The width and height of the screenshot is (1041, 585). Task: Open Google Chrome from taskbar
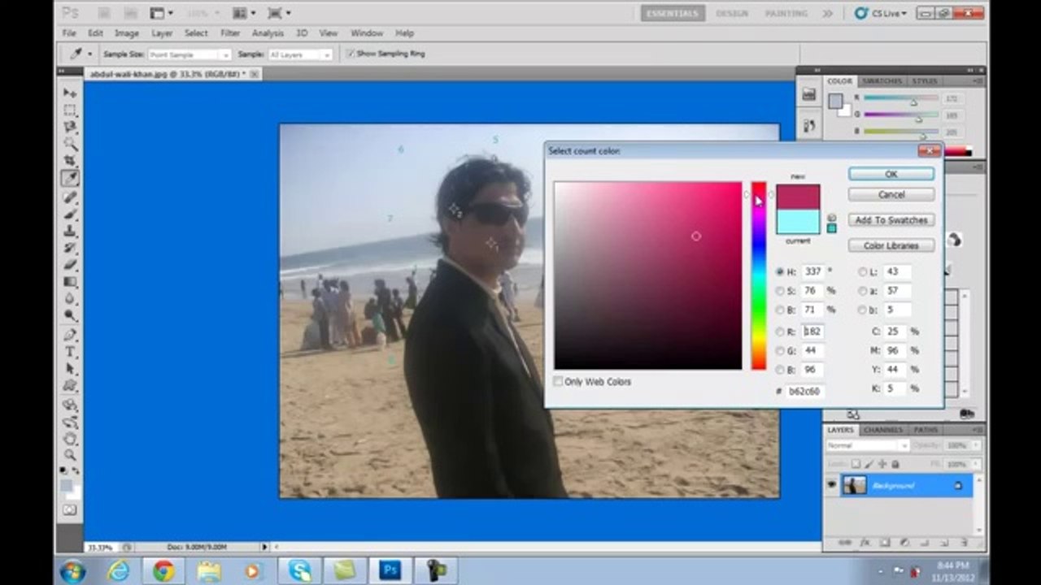pos(163,570)
